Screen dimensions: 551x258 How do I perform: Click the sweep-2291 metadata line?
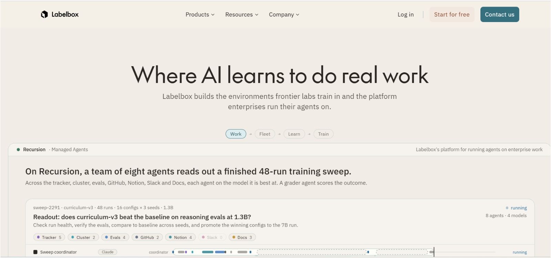click(x=103, y=208)
